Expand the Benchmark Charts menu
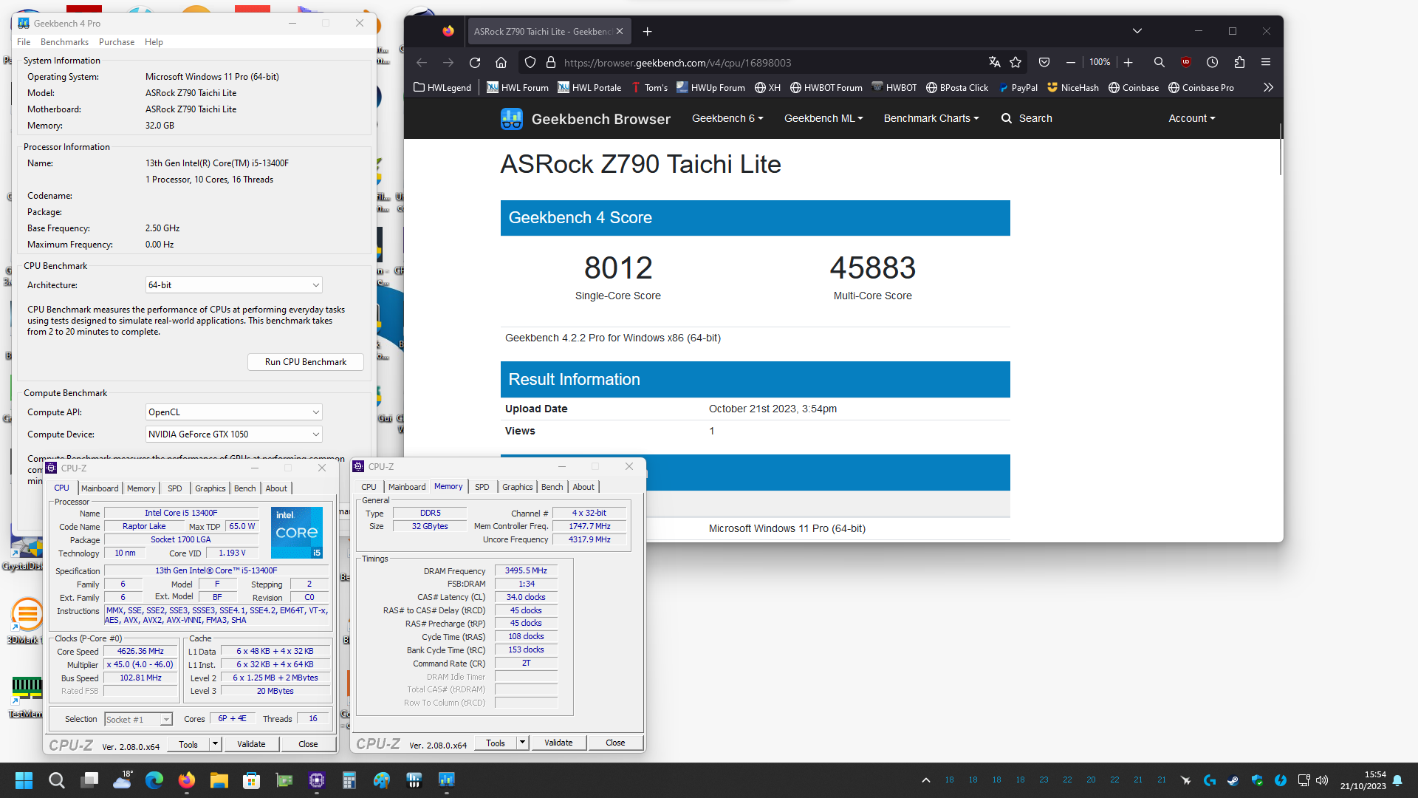Screen dimensions: 1418x798 [931, 118]
